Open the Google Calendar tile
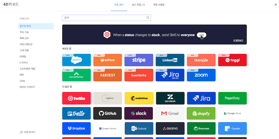Screen dimensions: 279x139 point(108,128)
